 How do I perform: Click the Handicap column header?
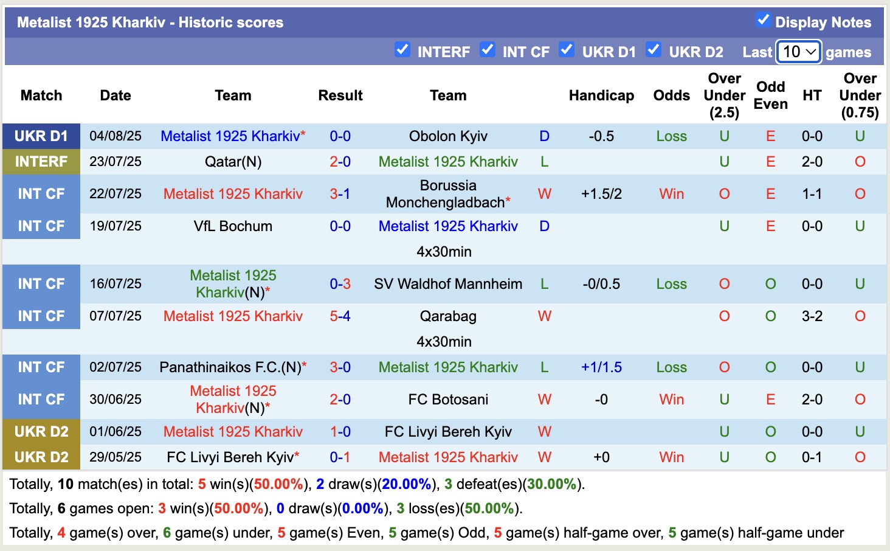601,95
